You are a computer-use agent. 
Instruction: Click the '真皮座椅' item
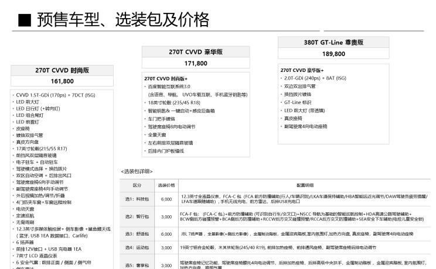click(x=293, y=118)
